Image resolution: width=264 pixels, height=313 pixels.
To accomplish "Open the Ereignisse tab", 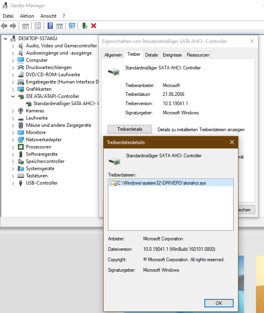I will click(172, 55).
